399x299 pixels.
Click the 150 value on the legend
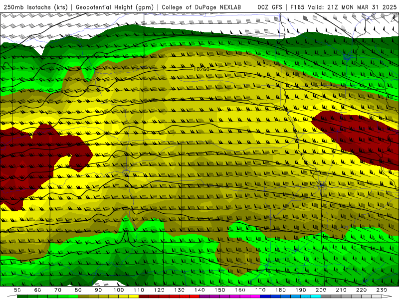coord(219,290)
